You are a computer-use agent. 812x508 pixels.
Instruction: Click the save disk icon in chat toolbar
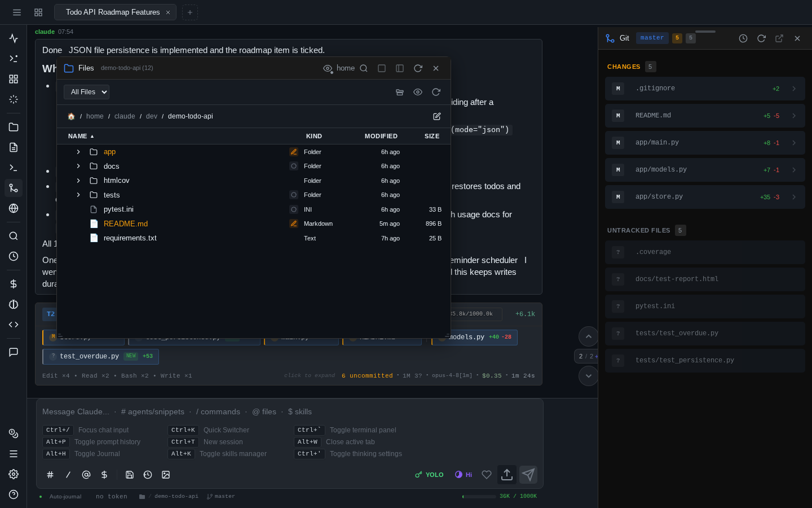click(x=130, y=475)
